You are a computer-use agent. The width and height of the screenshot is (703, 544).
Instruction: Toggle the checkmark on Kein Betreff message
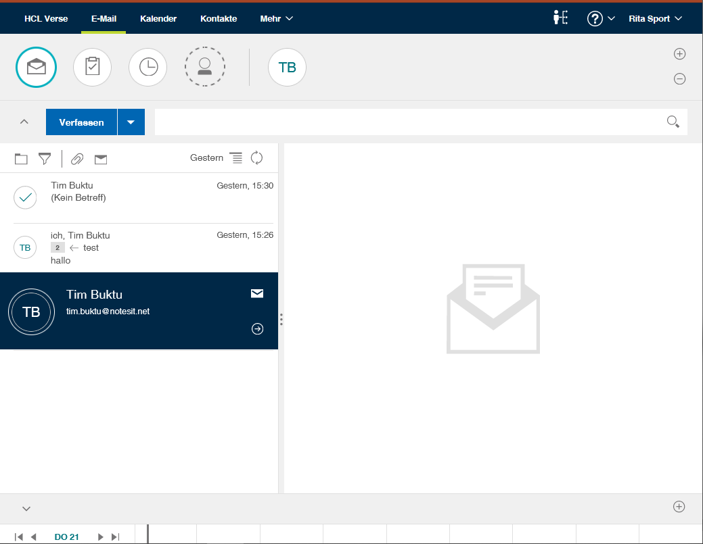click(x=25, y=197)
